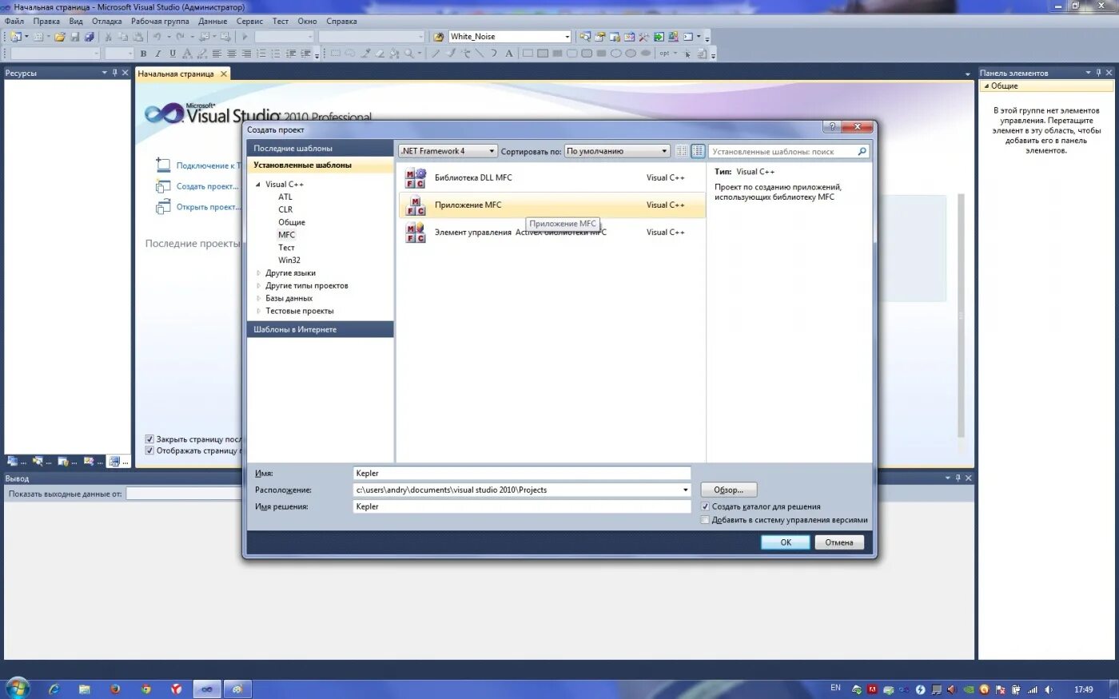Click the Открыть проект... link
The height and width of the screenshot is (699, 1119).
click(208, 207)
